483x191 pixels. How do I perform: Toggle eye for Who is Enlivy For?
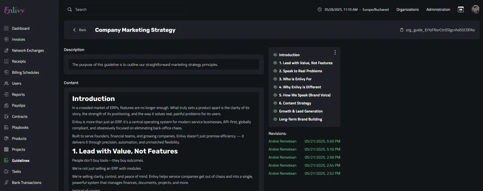pyautogui.click(x=275, y=79)
